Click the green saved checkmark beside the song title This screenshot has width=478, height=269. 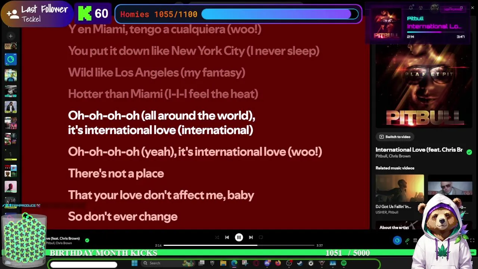click(x=469, y=152)
